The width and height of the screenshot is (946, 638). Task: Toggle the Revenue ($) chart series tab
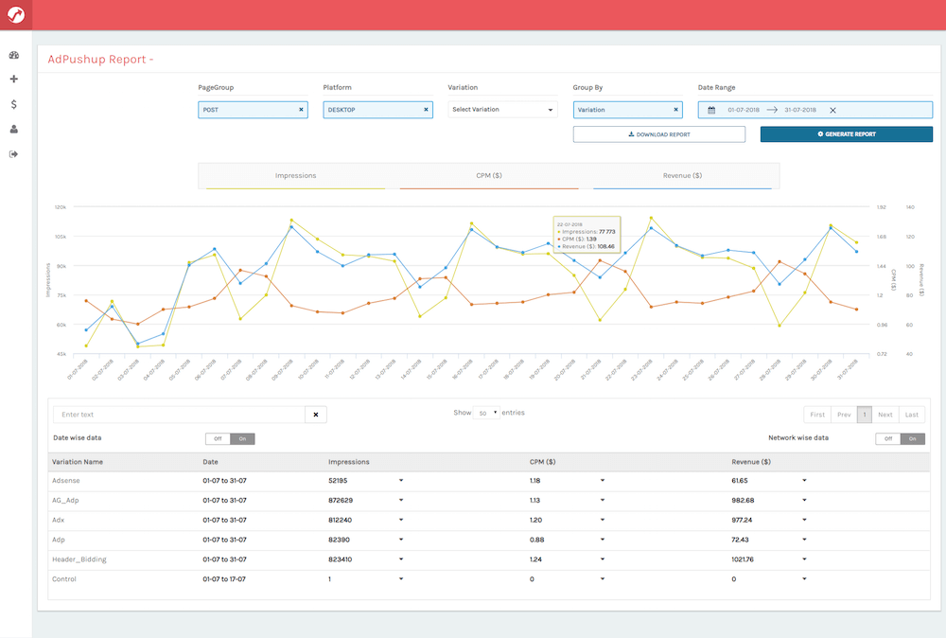pyautogui.click(x=682, y=176)
